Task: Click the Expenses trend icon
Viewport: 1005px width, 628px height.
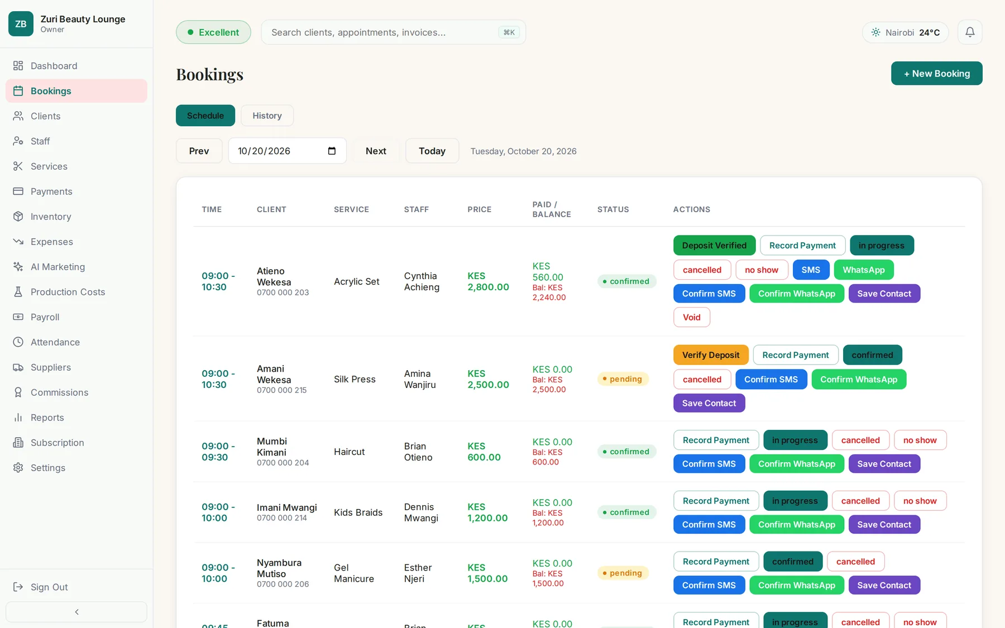Action: coord(18,242)
